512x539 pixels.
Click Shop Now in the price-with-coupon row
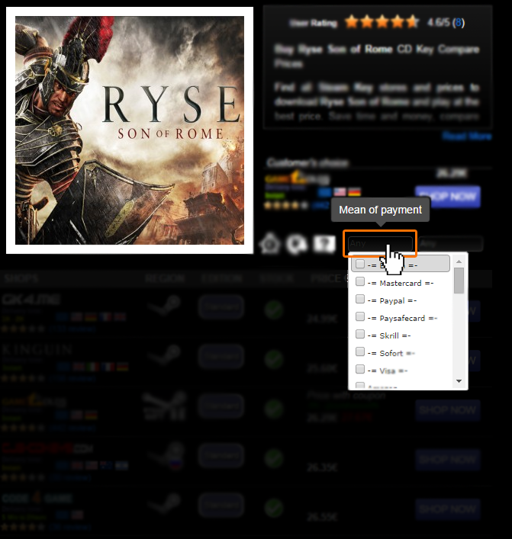coord(448,410)
